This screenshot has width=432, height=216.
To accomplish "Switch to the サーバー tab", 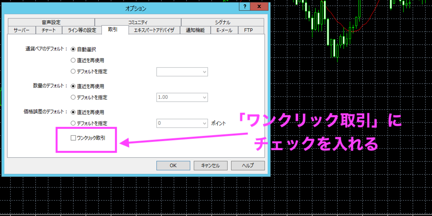I will [x=22, y=30].
